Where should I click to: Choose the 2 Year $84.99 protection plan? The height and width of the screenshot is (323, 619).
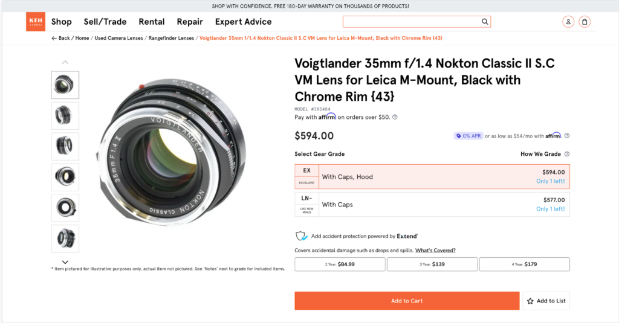pos(340,264)
